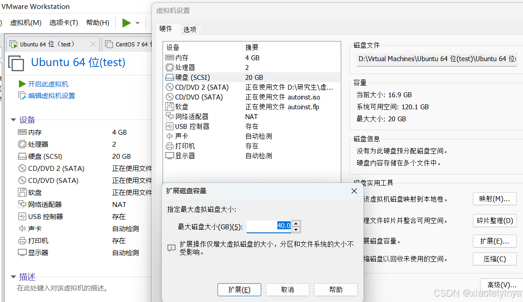
Task: Click the 20 GB value in settings list
Action: [254, 77]
